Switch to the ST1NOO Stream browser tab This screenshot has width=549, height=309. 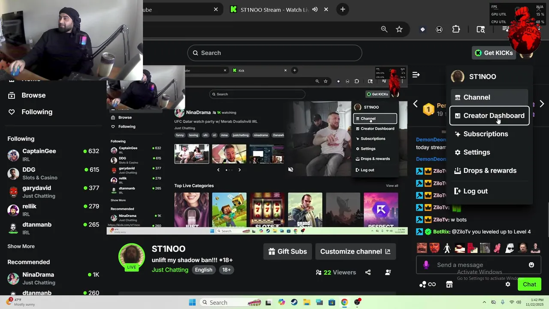tap(274, 9)
